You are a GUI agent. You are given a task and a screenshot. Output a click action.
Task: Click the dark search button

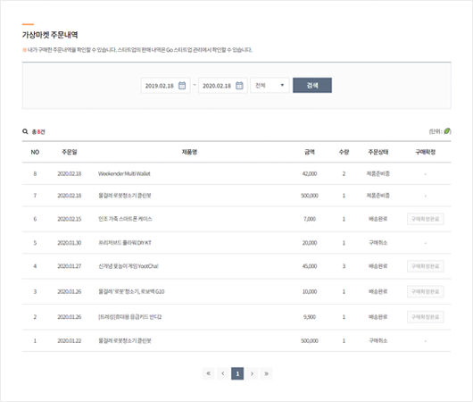pyautogui.click(x=312, y=85)
